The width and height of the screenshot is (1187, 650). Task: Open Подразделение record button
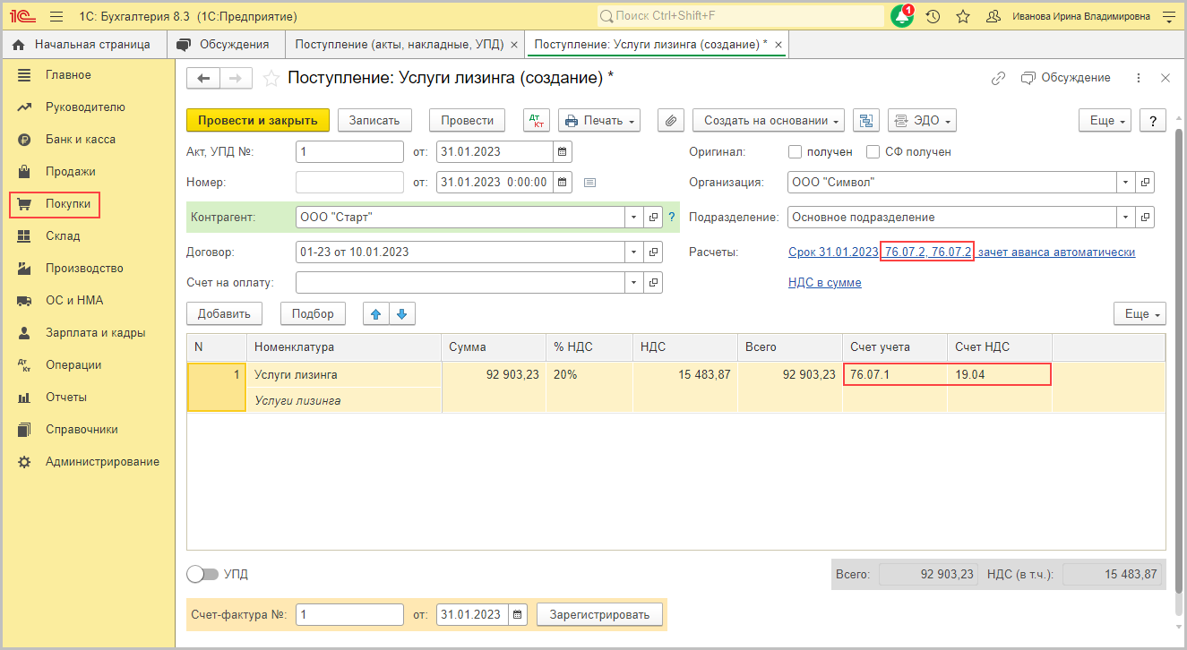1145,217
